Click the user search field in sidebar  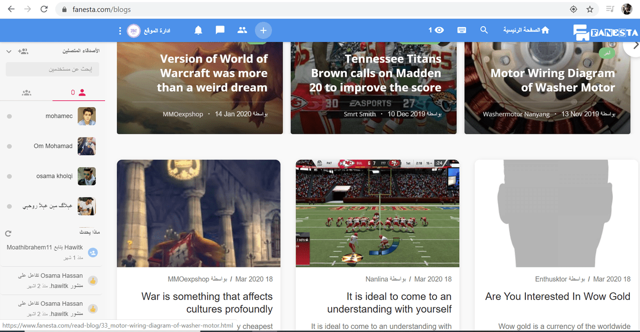pos(52,69)
